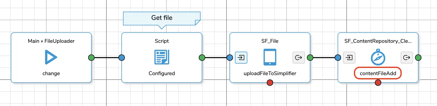The height and width of the screenshot is (106, 437).
Task: Click the Script document icon
Action: (x=162, y=57)
